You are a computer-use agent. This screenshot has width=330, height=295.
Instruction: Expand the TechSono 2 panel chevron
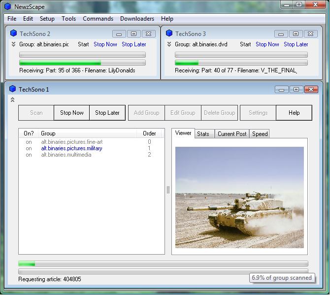click(x=13, y=44)
